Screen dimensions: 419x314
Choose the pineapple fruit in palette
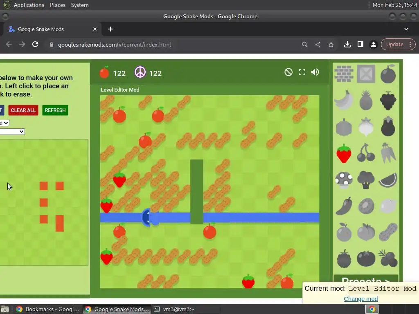[366, 100]
